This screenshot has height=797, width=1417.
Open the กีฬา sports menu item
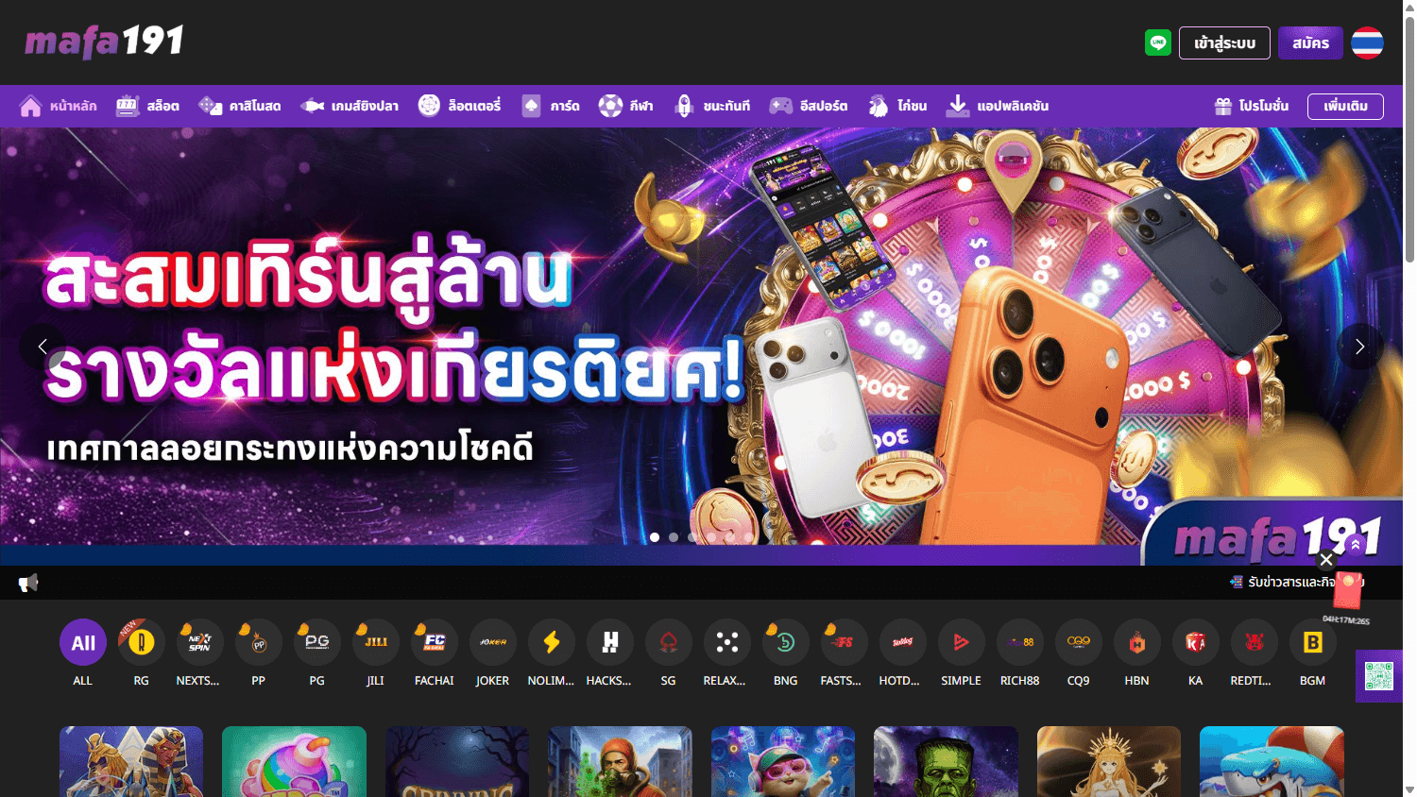pyautogui.click(x=625, y=106)
